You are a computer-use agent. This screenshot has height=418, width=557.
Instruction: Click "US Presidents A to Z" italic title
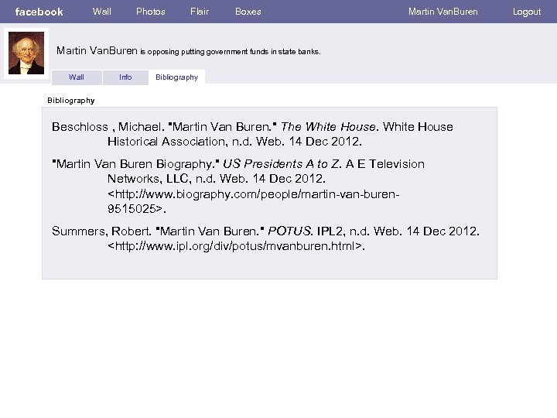(x=281, y=164)
